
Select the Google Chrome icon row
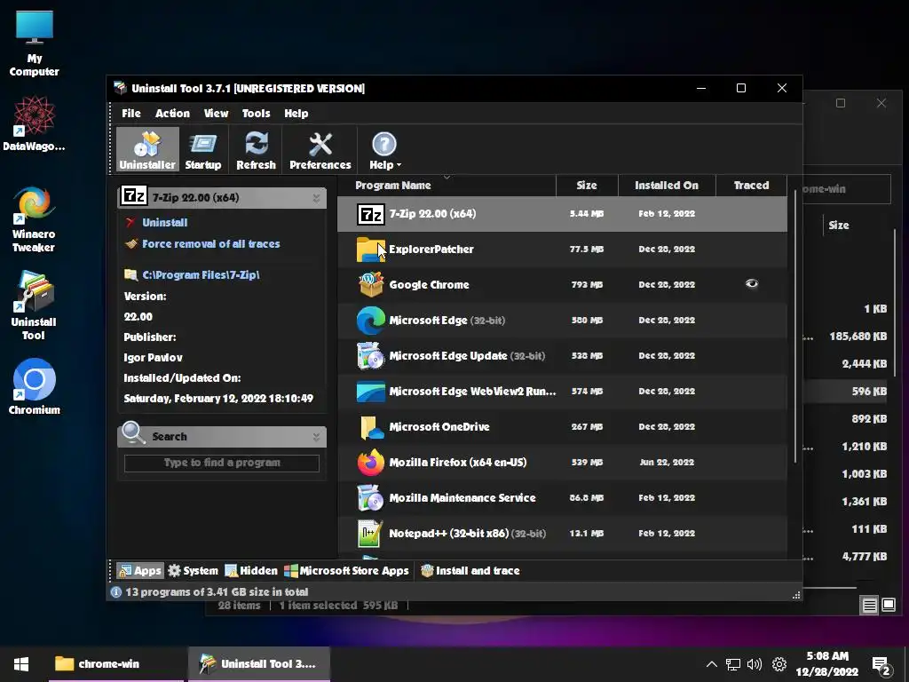[370, 285]
